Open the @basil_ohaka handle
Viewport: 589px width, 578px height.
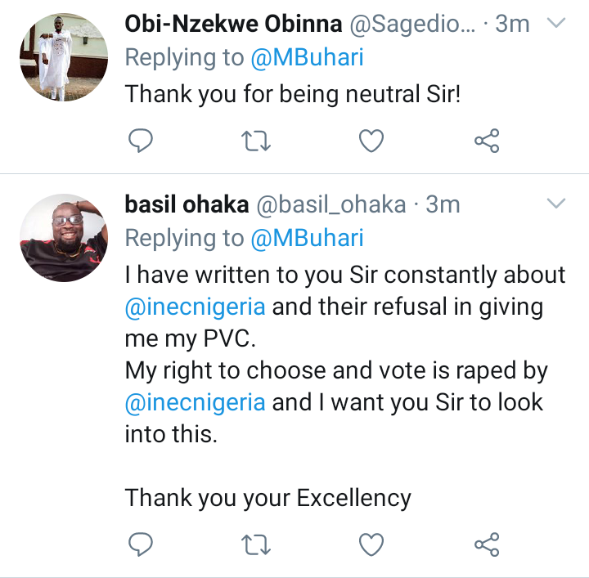click(331, 205)
